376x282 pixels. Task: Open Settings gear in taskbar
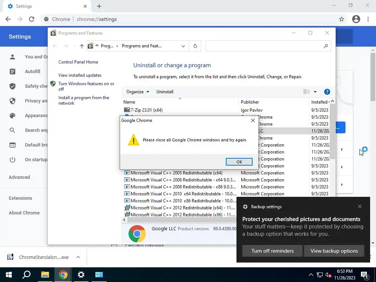pos(81,275)
